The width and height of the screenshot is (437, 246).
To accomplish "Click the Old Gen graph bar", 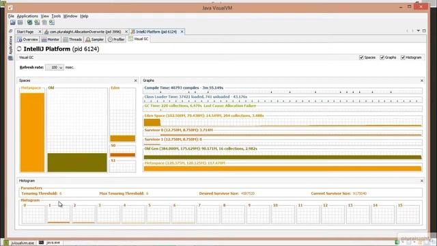I will point(283,157).
